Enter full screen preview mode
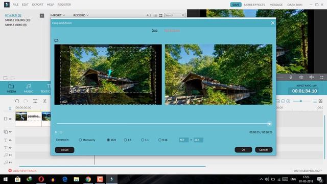The image size is (327, 184). 322,77
